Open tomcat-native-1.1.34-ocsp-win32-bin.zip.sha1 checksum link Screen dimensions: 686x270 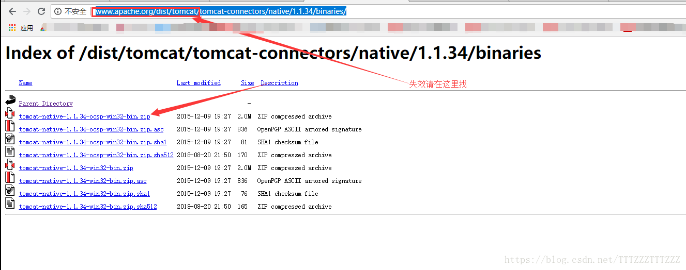point(93,142)
